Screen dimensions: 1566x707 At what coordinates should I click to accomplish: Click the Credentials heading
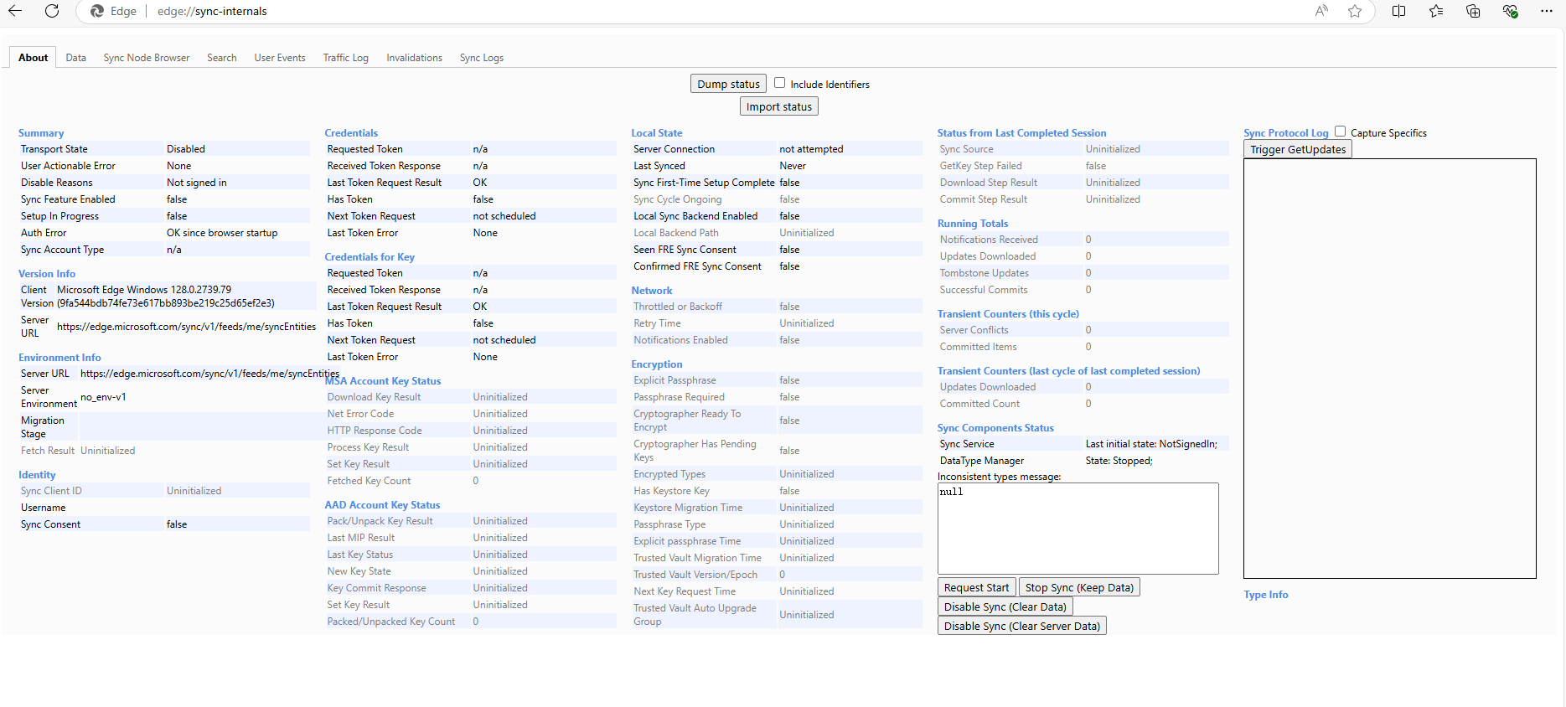pyautogui.click(x=351, y=132)
